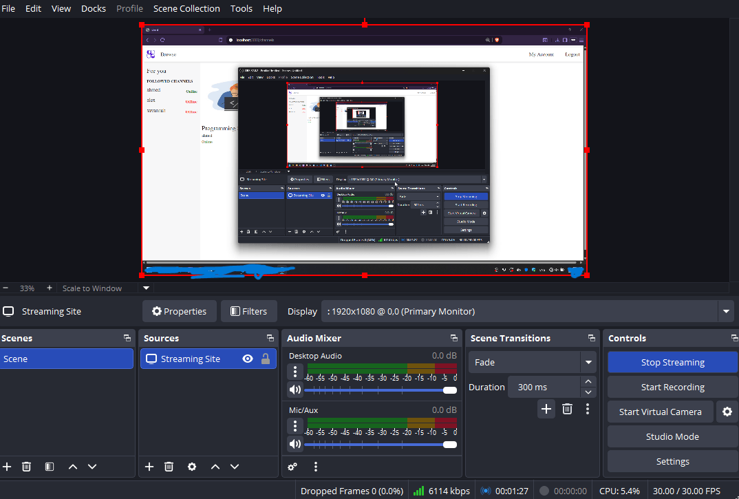Open the Scene Collection menu
The image size is (739, 499).
186,8
